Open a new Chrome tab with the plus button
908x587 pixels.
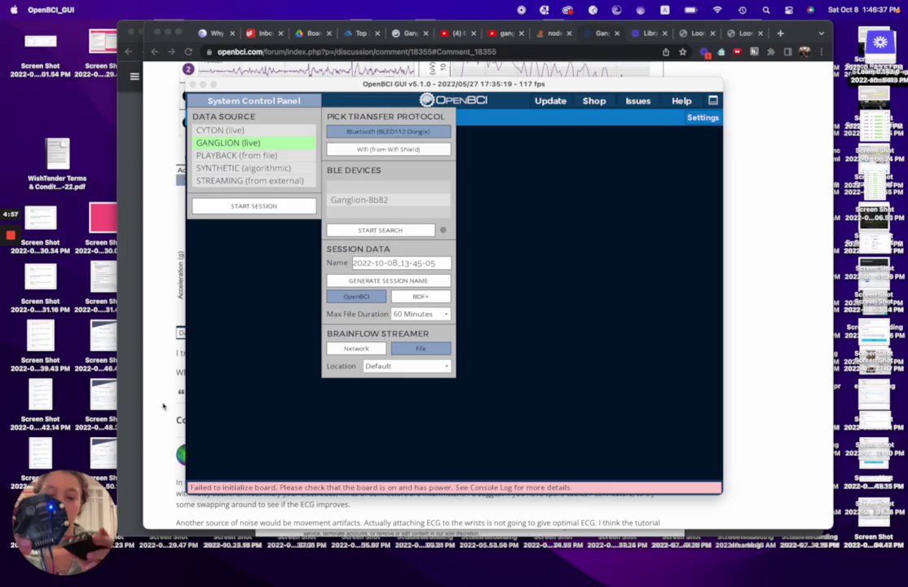(x=780, y=33)
